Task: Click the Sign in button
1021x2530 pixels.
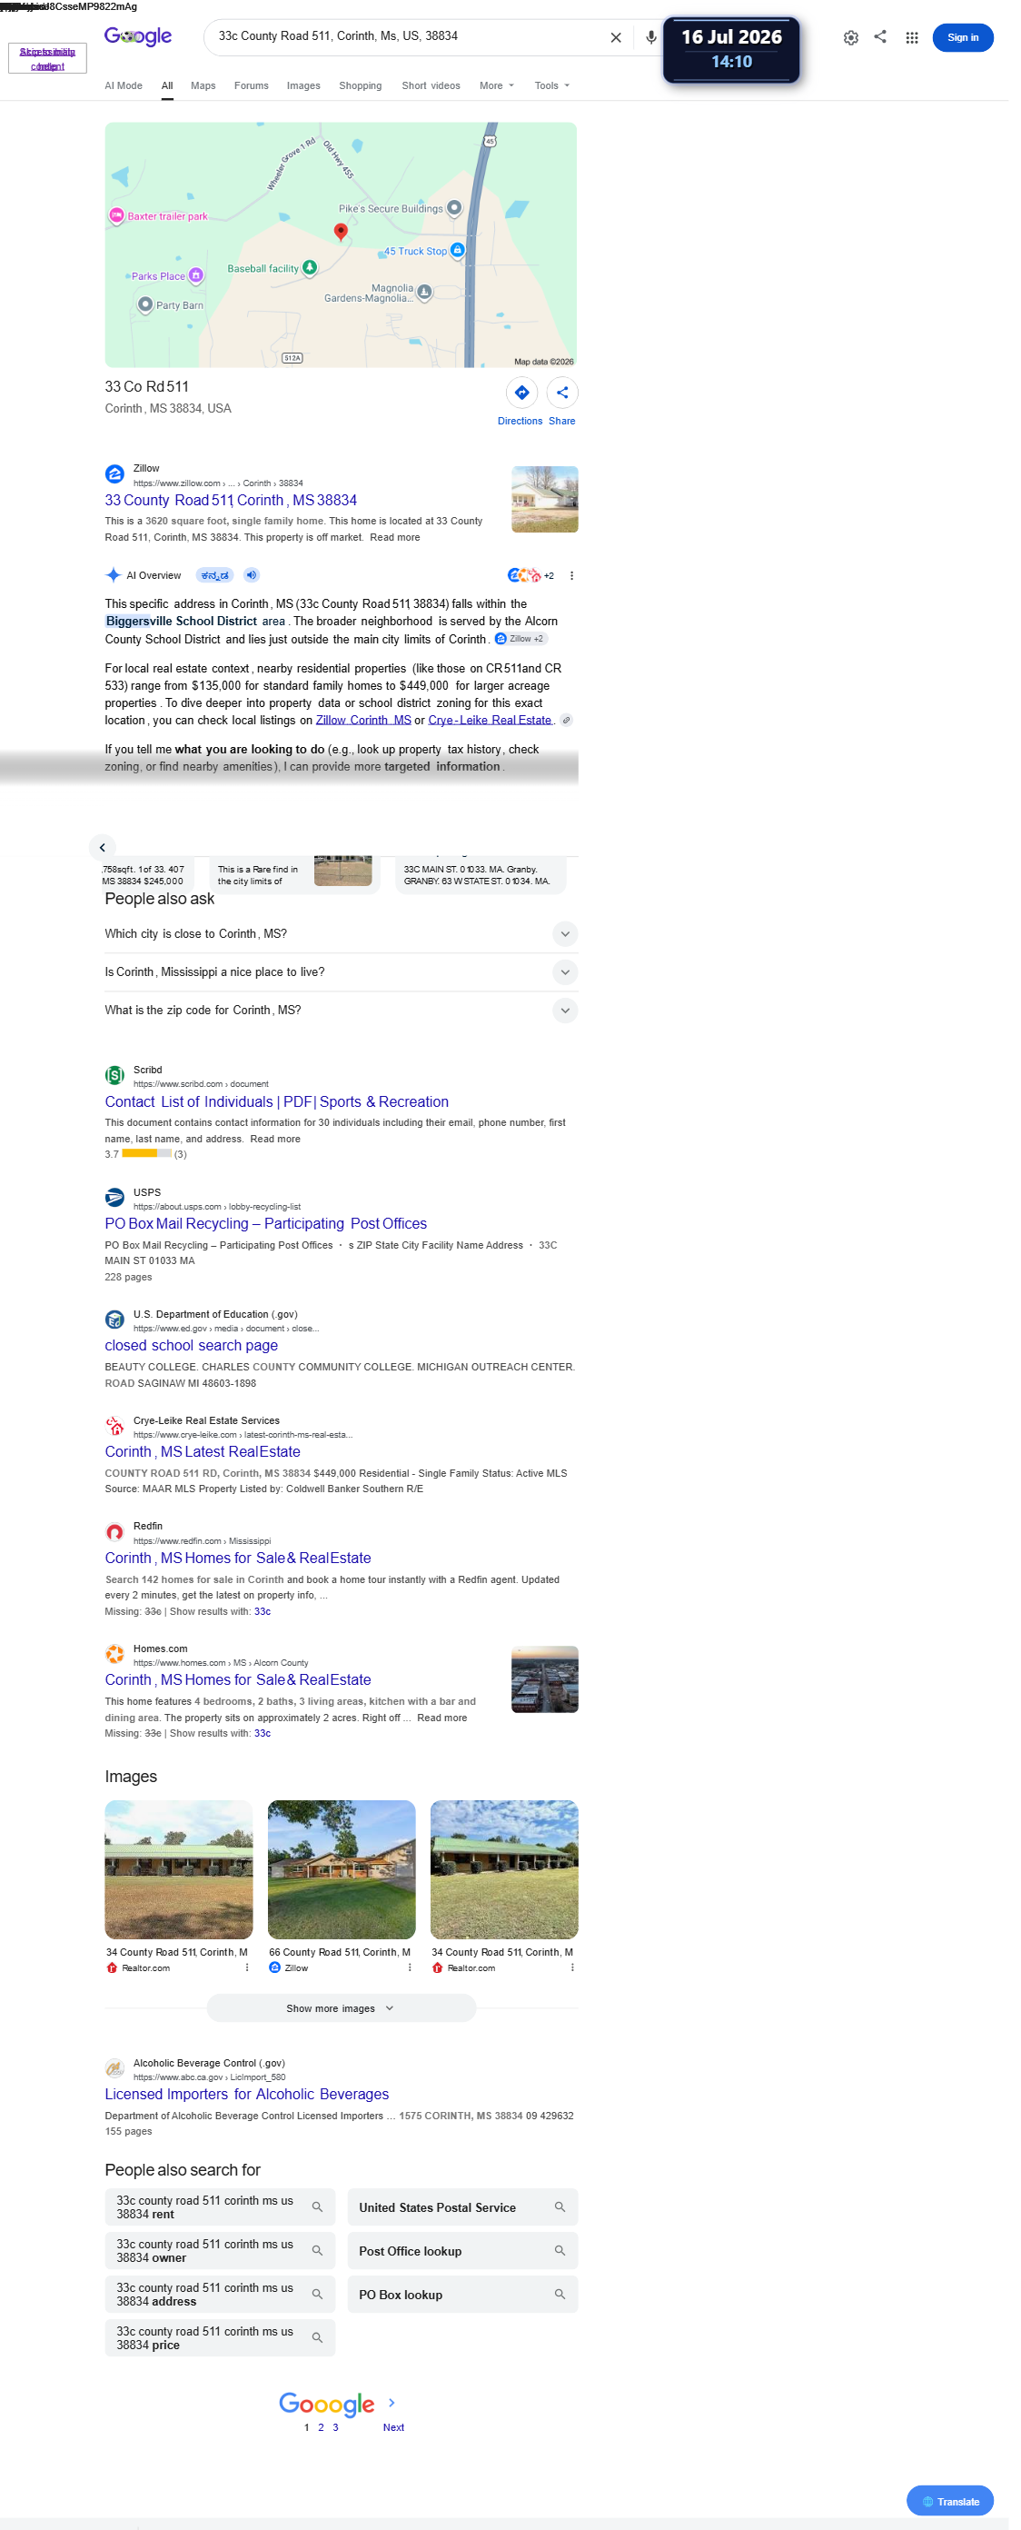Action: click(x=962, y=37)
